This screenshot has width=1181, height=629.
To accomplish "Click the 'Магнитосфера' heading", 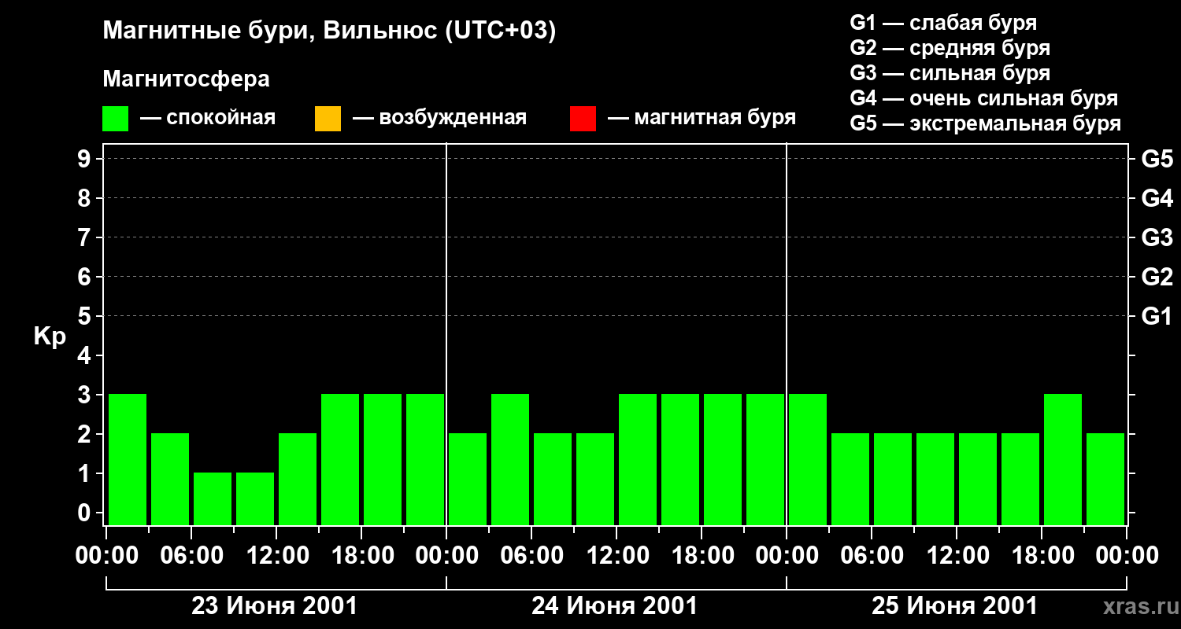I will pyautogui.click(x=186, y=79).
